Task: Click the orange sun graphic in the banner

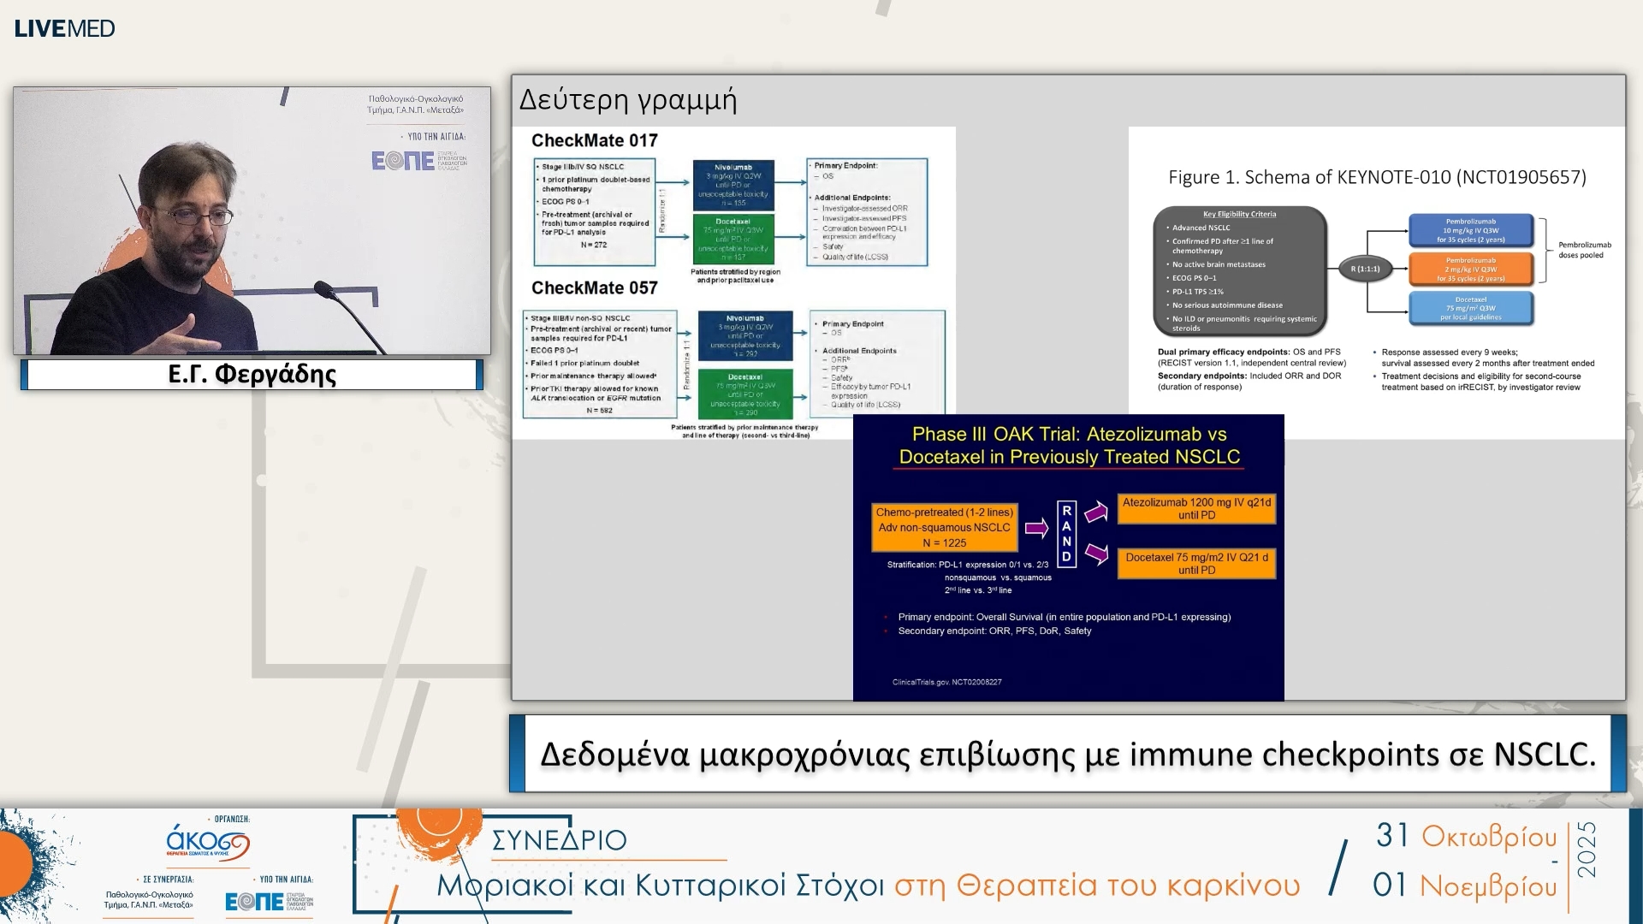Action: coord(439,828)
